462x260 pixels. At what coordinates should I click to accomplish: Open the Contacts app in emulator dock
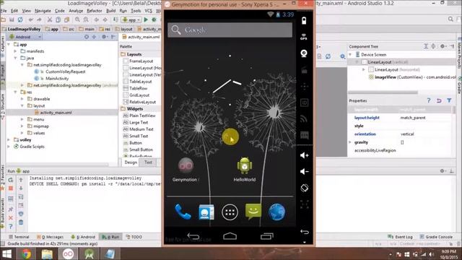click(206, 212)
